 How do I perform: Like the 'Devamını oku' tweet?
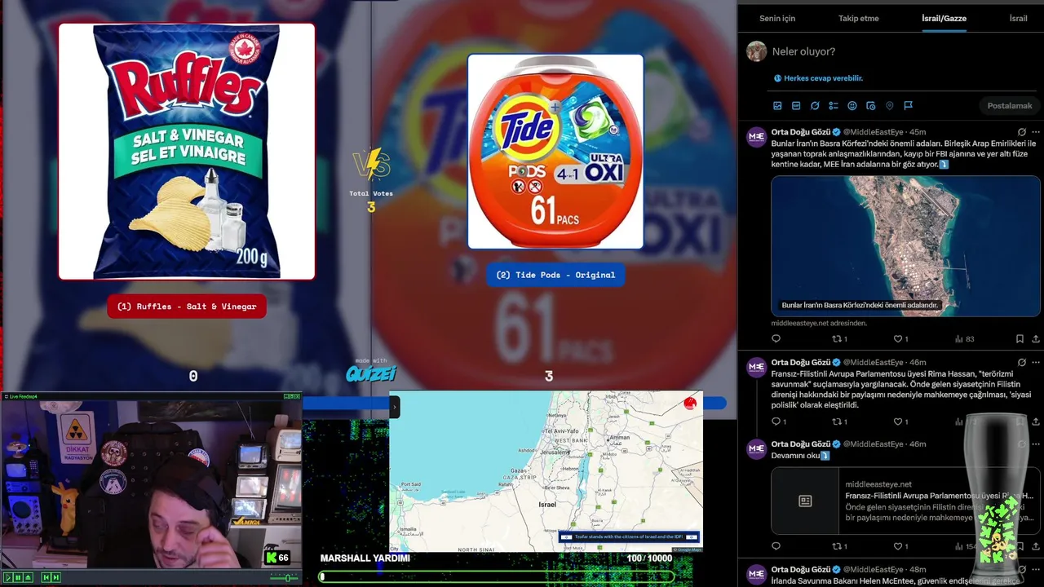pos(900,546)
